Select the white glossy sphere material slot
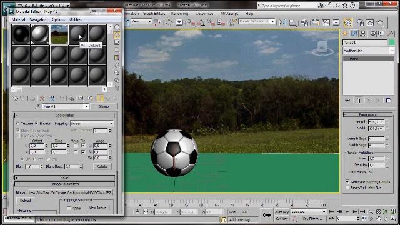Screen dimensions: 400x225 point(40,34)
